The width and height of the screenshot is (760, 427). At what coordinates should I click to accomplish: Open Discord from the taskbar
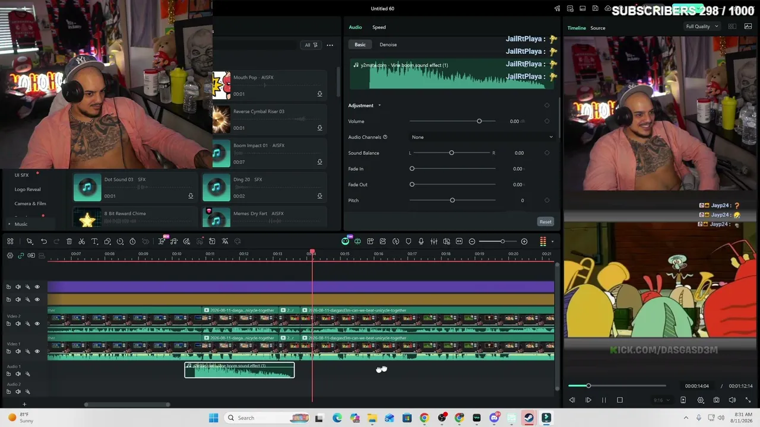(x=494, y=418)
